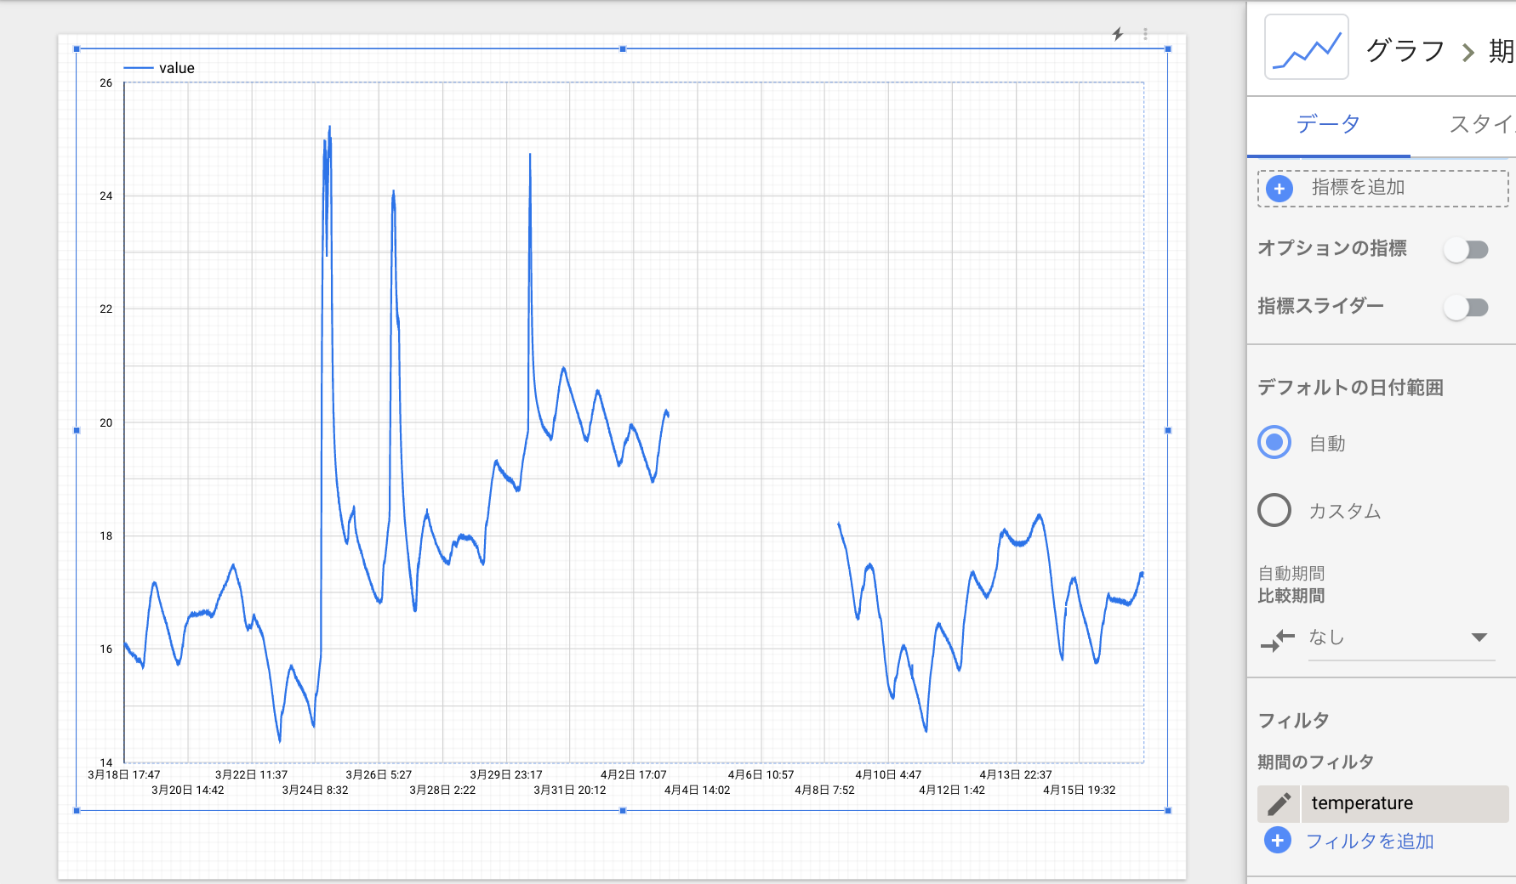Viewport: 1516px width, 884px height.
Task: Expand the 比較期間 dropdown showing なし
Action: pyautogui.click(x=1479, y=637)
